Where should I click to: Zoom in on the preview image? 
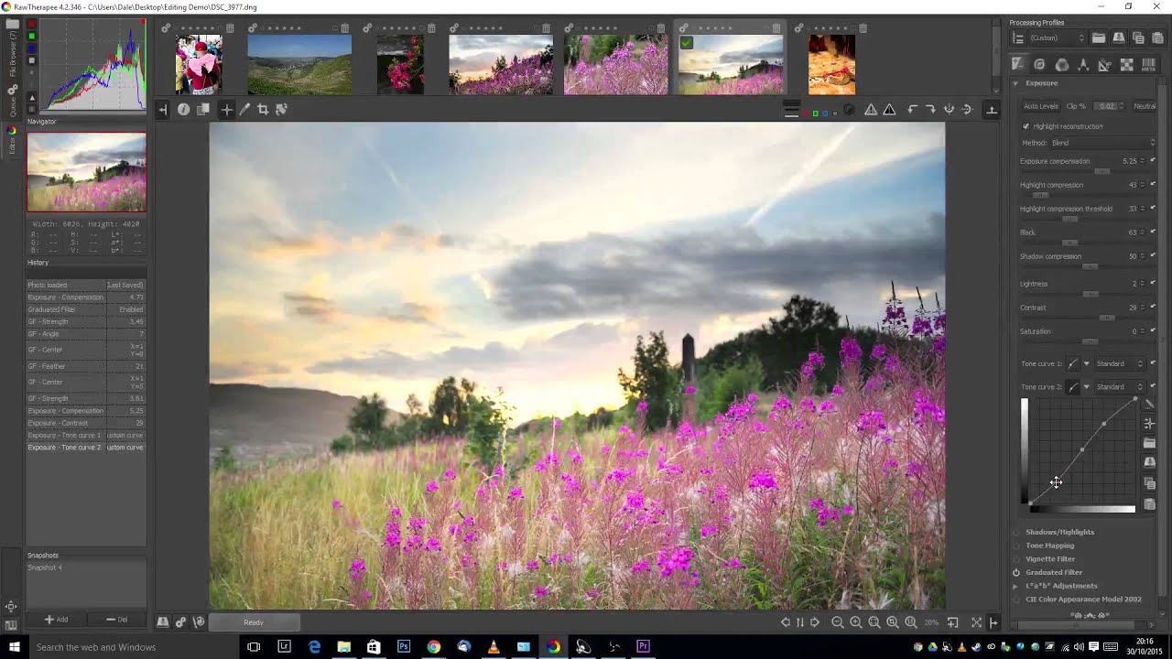click(855, 622)
